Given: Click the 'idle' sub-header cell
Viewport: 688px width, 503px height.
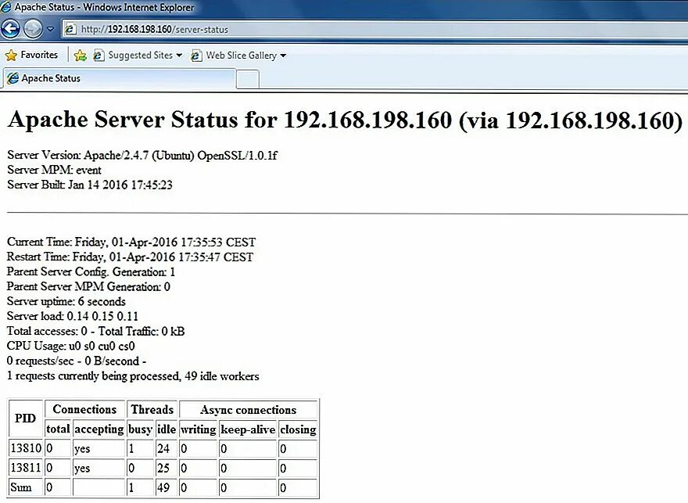Looking at the screenshot, I should (167, 429).
